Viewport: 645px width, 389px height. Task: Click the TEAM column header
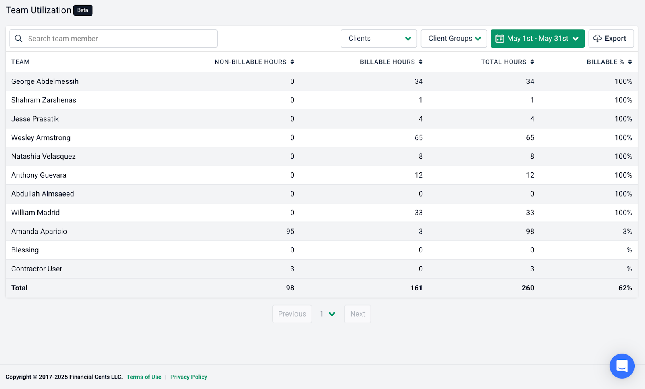21,62
